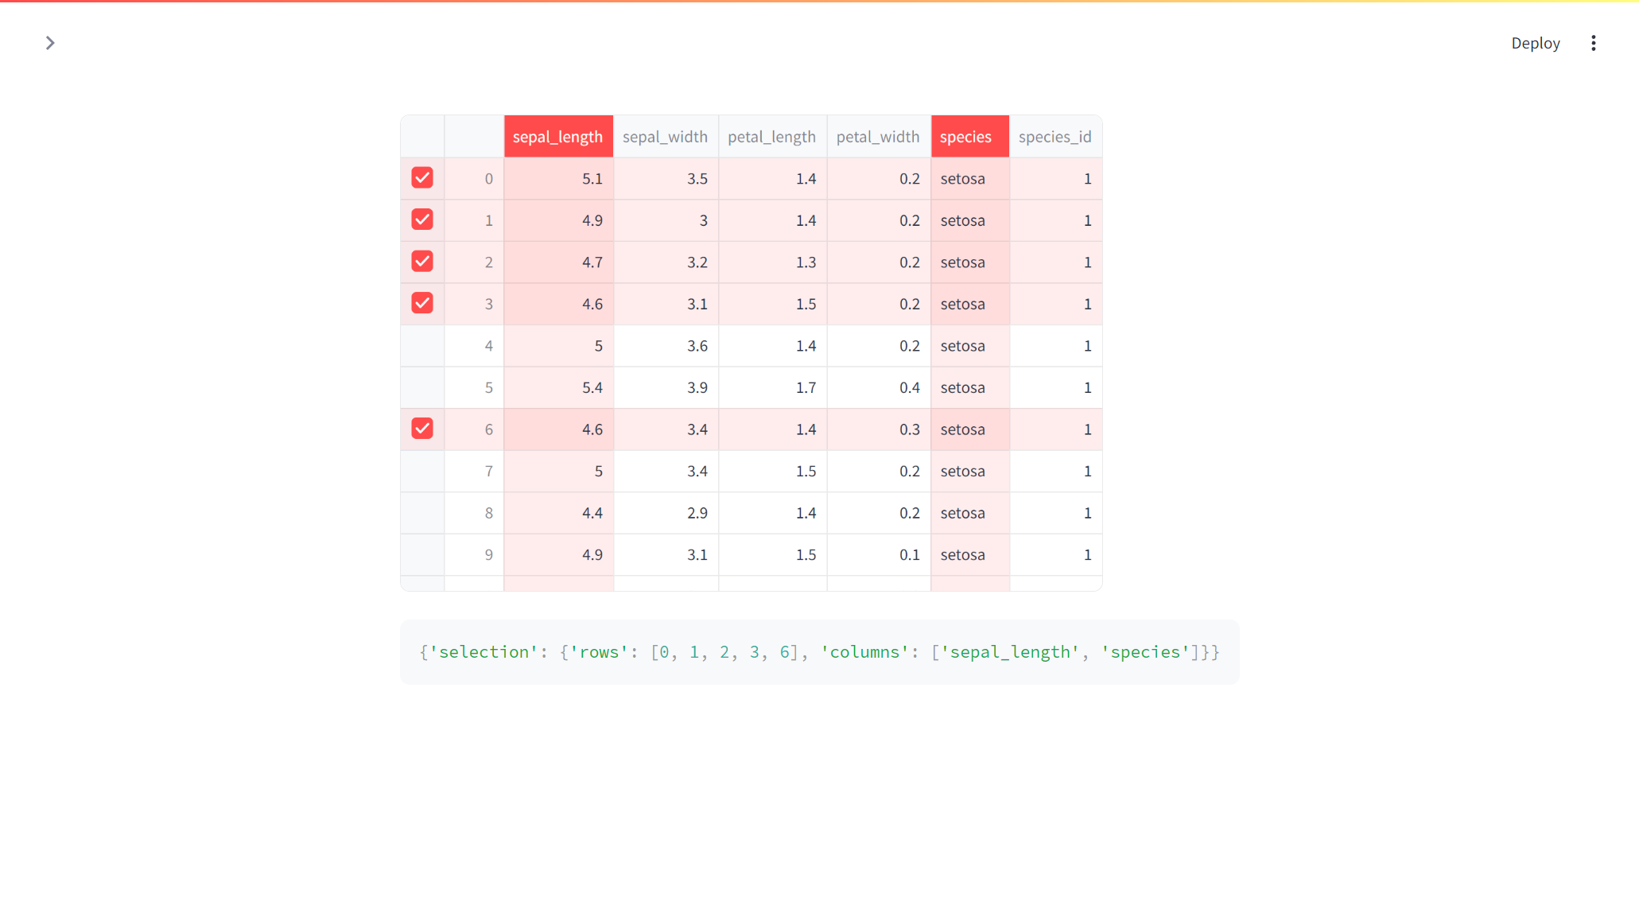Image resolution: width=1639 pixels, height=909 pixels.
Task: Enable the checkbox for row 8
Action: coord(422,512)
